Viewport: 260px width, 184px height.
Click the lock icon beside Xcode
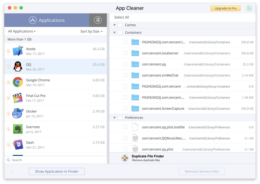[8, 51]
